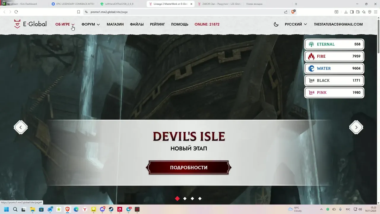
Task: Expand the ФОРУМ dropdown menu
Action: [91, 24]
